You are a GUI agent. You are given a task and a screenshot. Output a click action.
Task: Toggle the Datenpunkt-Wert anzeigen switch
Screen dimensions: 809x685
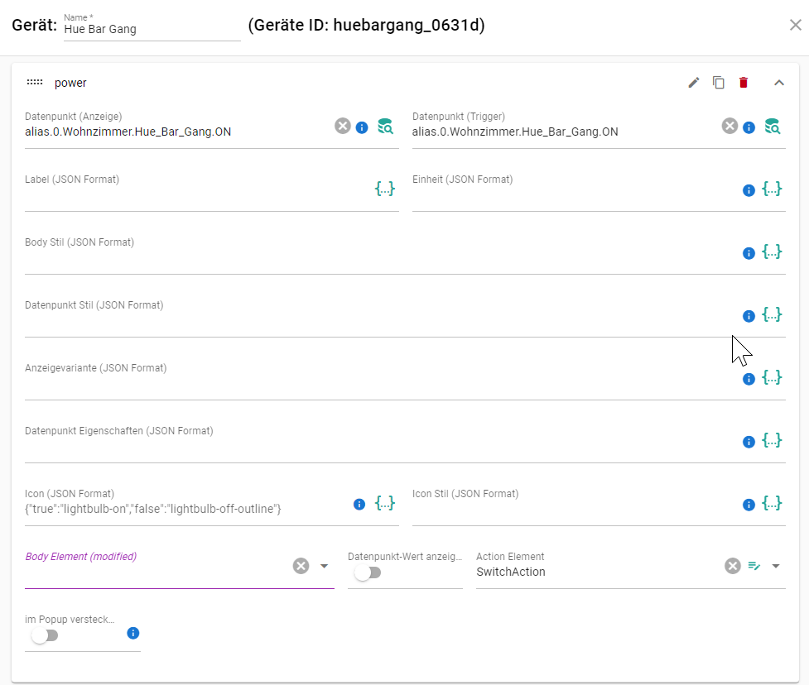tap(368, 572)
